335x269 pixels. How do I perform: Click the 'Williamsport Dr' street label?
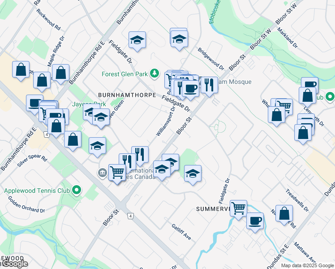pyautogui.click(x=166, y=121)
